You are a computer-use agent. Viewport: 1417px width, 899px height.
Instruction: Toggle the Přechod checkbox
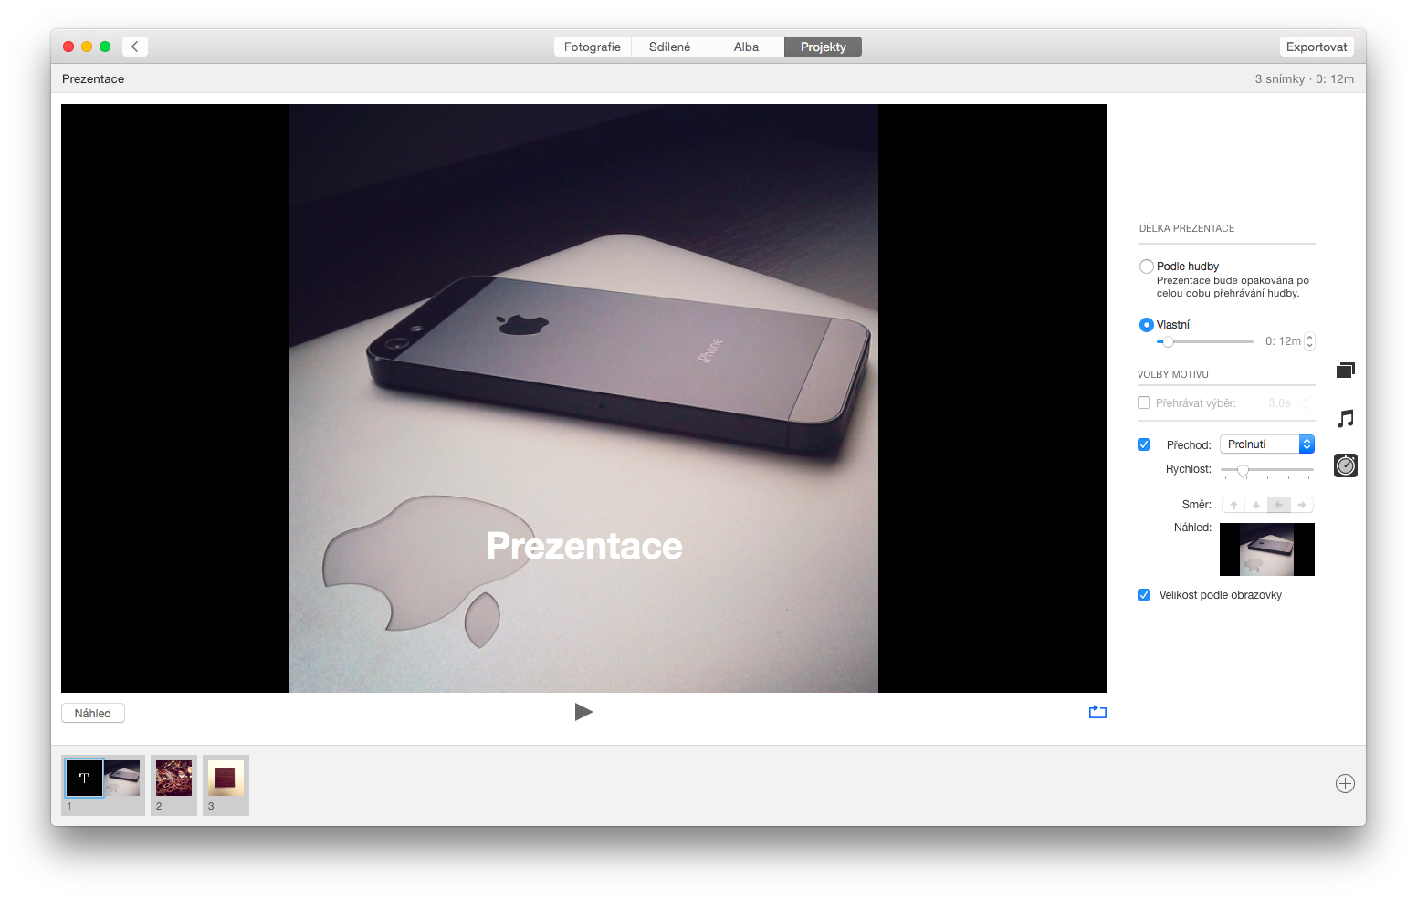1144,444
